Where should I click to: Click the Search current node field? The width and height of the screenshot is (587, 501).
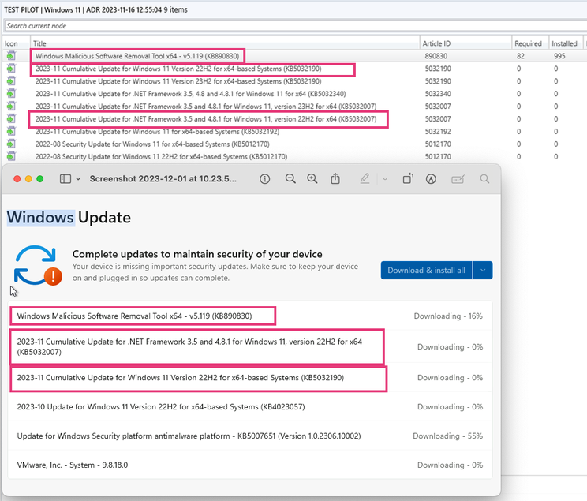[x=295, y=26]
